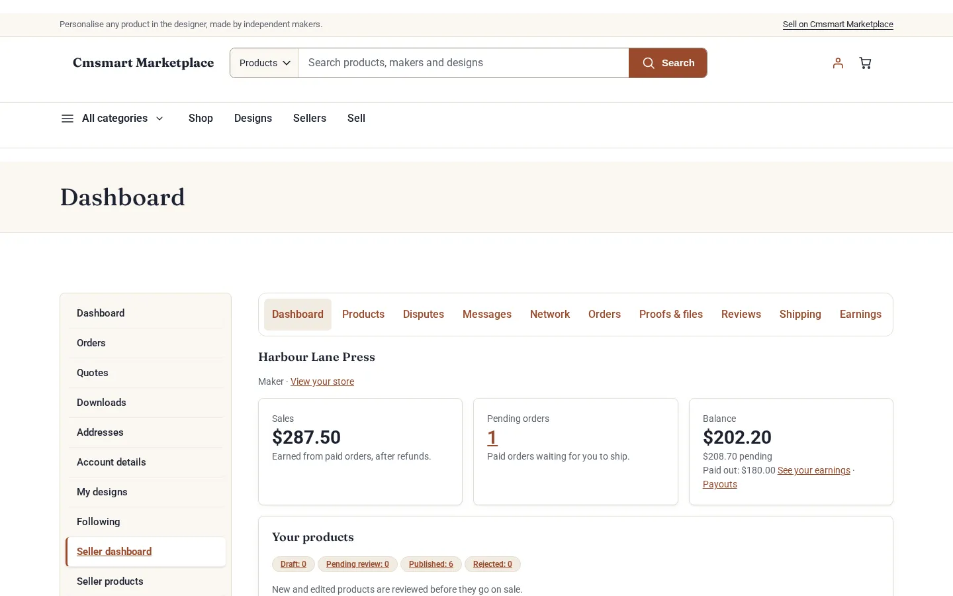Open the Payouts link
The image size is (953, 596).
pos(720,484)
